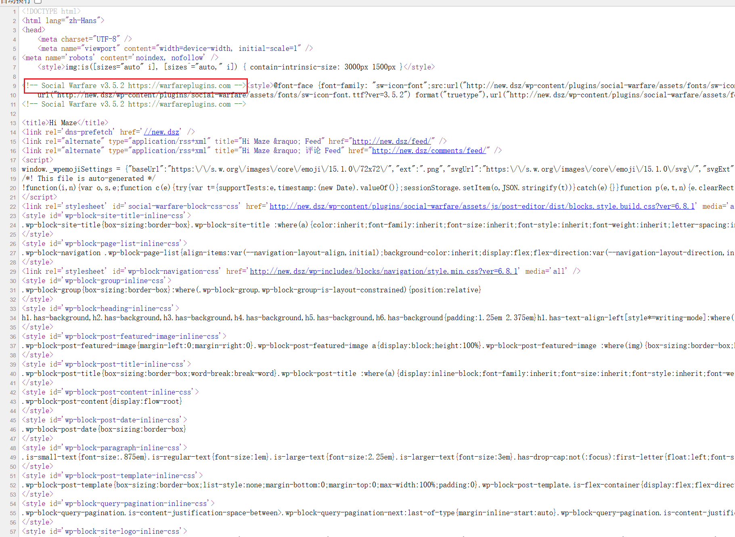Toggle the 自动换行 line wrap checkbox
Image resolution: width=735 pixels, height=537 pixels.
point(38,1)
